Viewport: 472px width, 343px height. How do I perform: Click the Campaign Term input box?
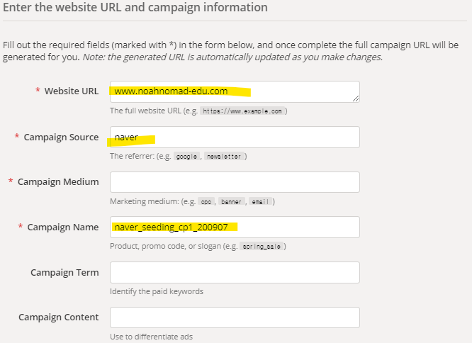(x=234, y=272)
